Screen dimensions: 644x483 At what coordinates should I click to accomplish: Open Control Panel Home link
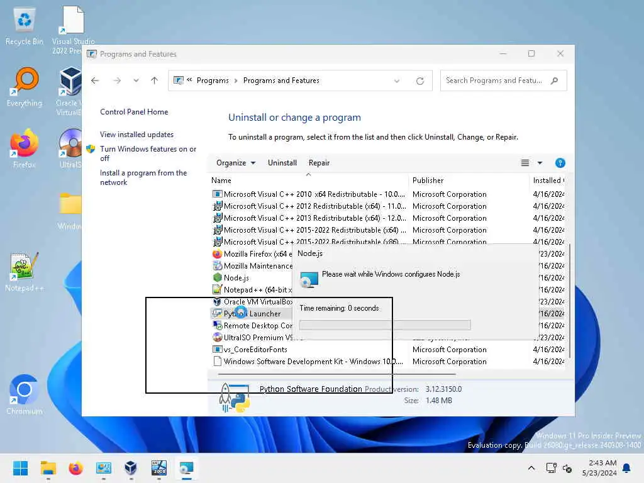134,112
